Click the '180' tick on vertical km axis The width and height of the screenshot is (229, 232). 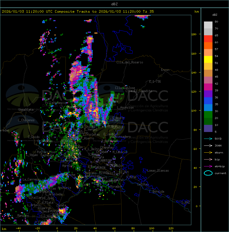coord(194,34)
